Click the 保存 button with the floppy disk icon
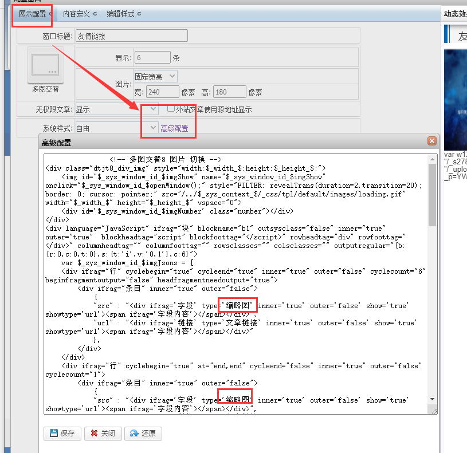This screenshot has width=467, height=453. (62, 434)
